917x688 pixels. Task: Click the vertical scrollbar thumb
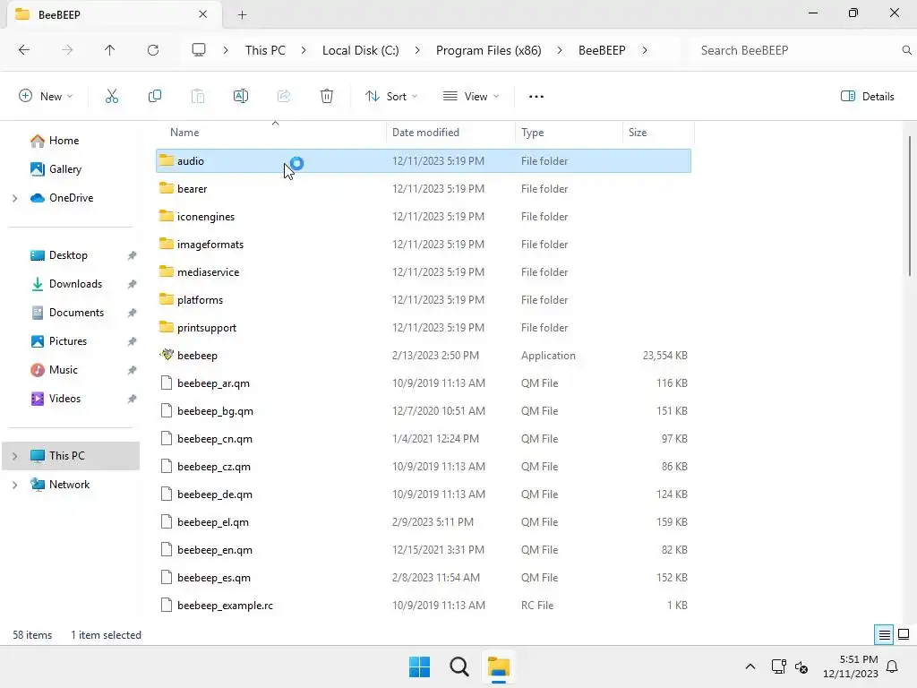pyautogui.click(x=910, y=205)
